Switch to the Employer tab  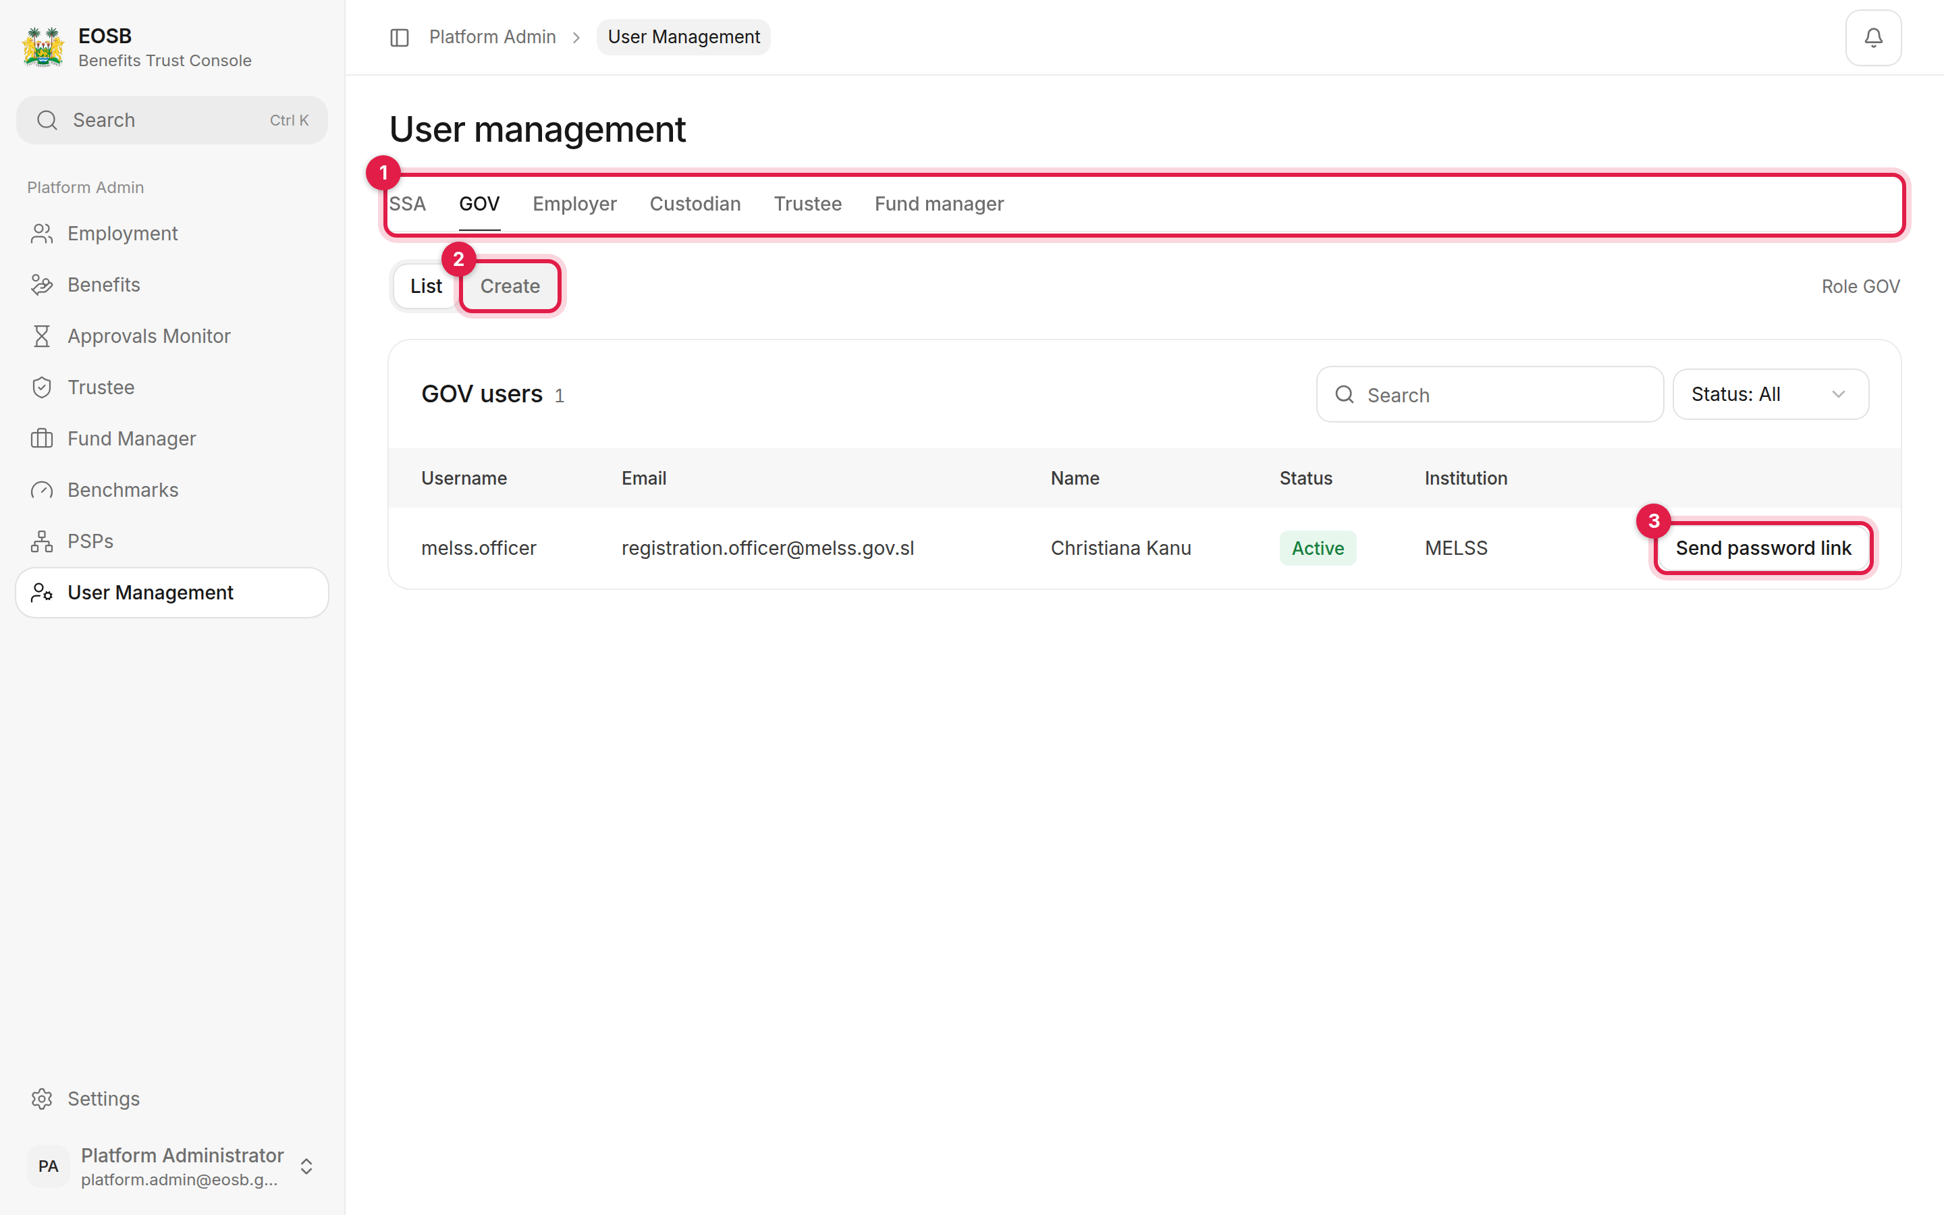pos(574,204)
